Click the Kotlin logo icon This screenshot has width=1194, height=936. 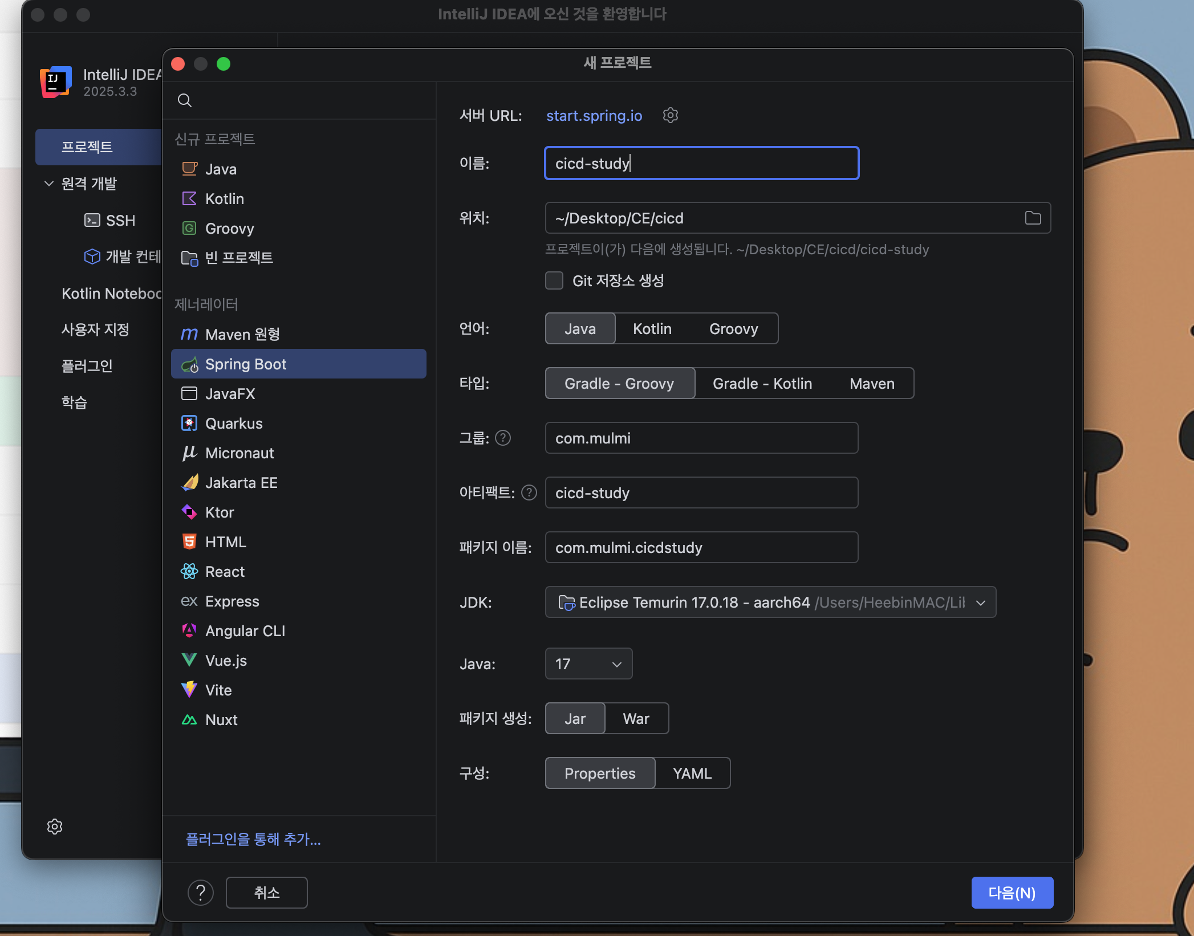pos(189,198)
